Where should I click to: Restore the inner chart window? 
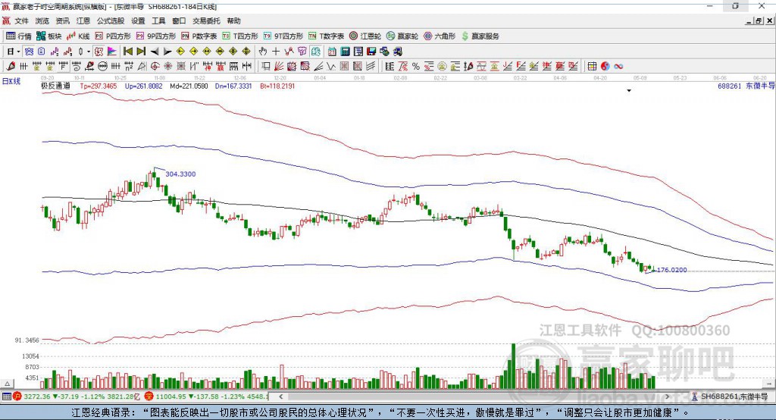click(759, 20)
